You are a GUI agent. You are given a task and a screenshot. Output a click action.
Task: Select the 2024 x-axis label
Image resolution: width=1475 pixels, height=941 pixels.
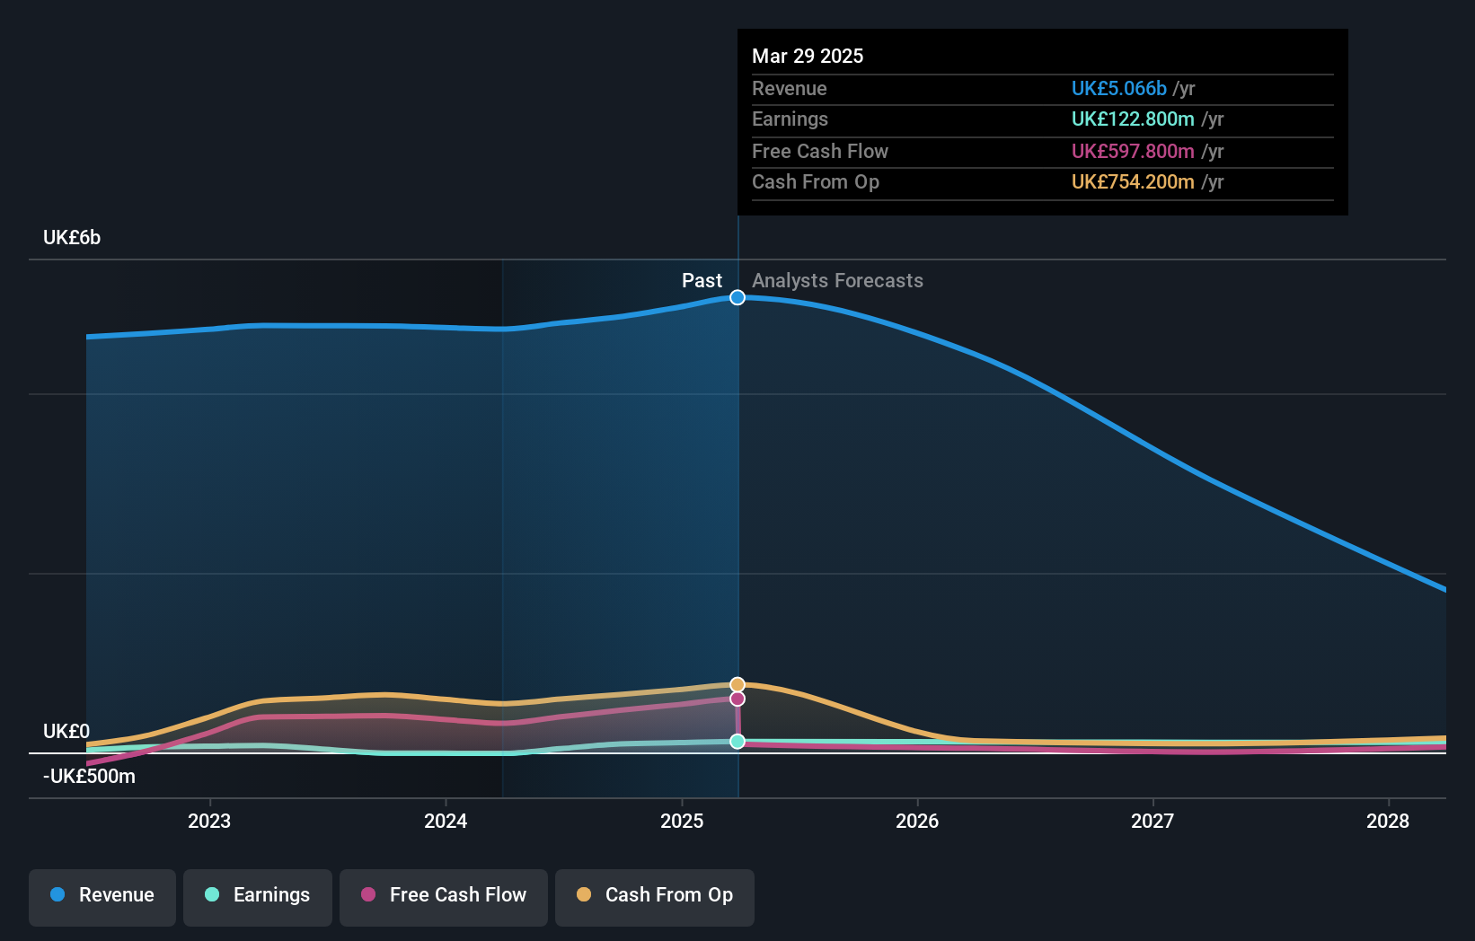pos(446,821)
